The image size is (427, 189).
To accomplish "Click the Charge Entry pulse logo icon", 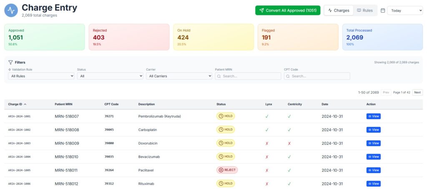I will click(x=11, y=10).
